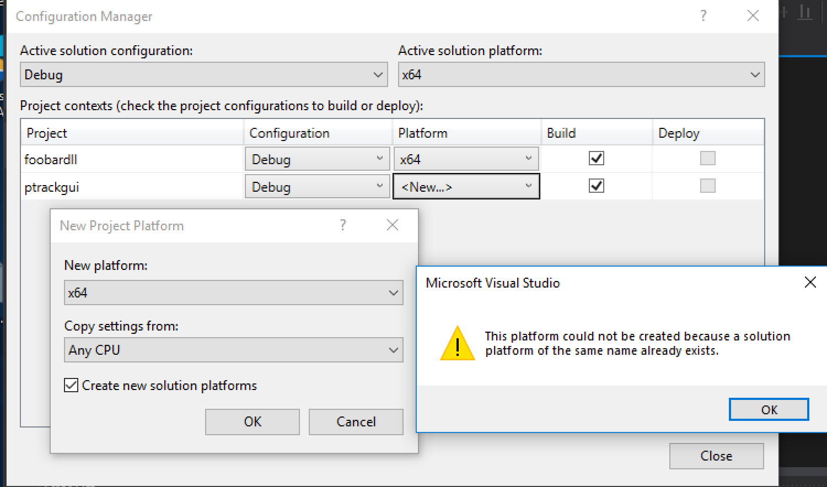Check Deploy for the ptrackgui project
The width and height of the screenshot is (827, 487).
pos(708,186)
